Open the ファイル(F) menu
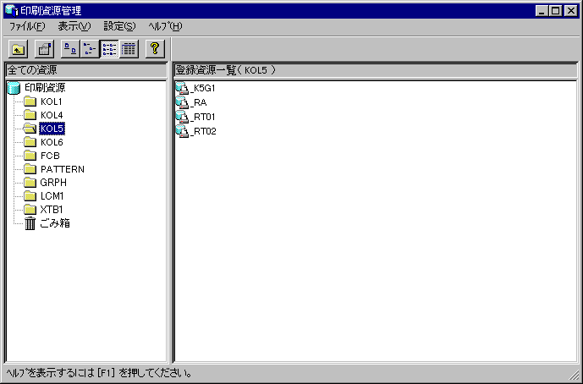This screenshot has width=583, height=384. pyautogui.click(x=27, y=26)
